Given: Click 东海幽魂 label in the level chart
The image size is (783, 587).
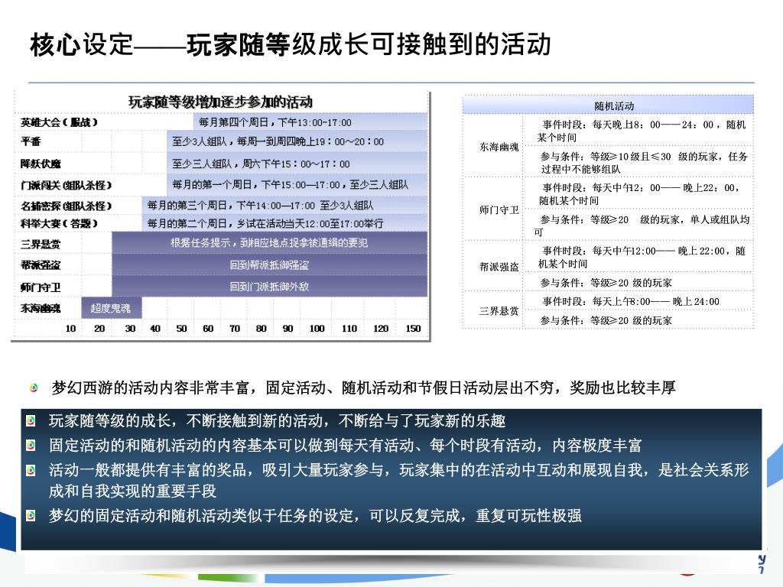Looking at the screenshot, I should click(41, 309).
